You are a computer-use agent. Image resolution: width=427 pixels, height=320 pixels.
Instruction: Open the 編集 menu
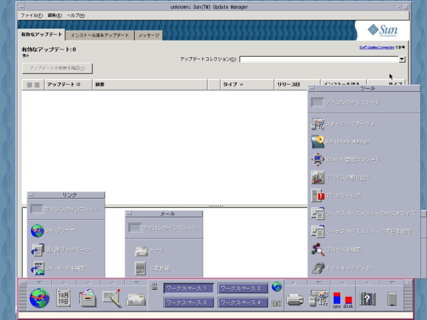[55, 15]
